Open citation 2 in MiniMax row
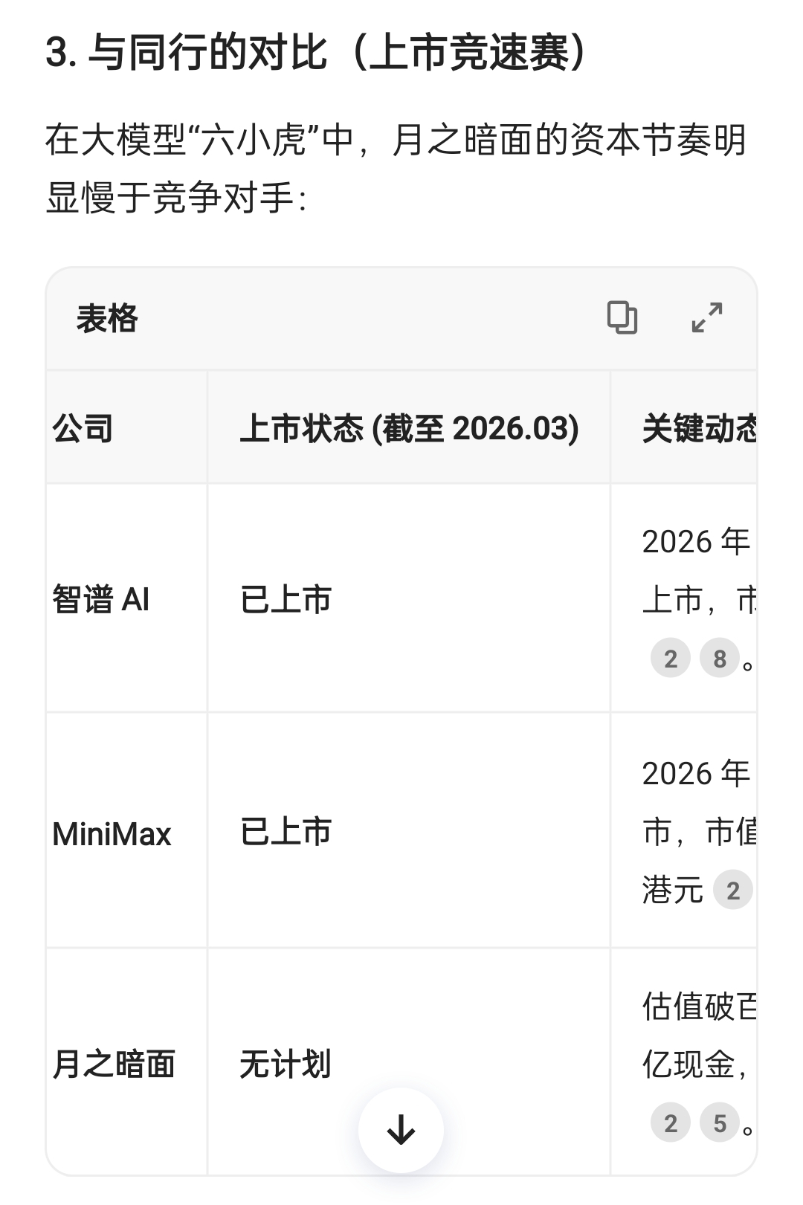This screenshot has height=1205, width=803. pos(732,891)
